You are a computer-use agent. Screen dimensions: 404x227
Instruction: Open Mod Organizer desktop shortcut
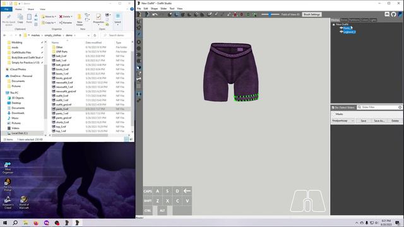(x=8, y=168)
